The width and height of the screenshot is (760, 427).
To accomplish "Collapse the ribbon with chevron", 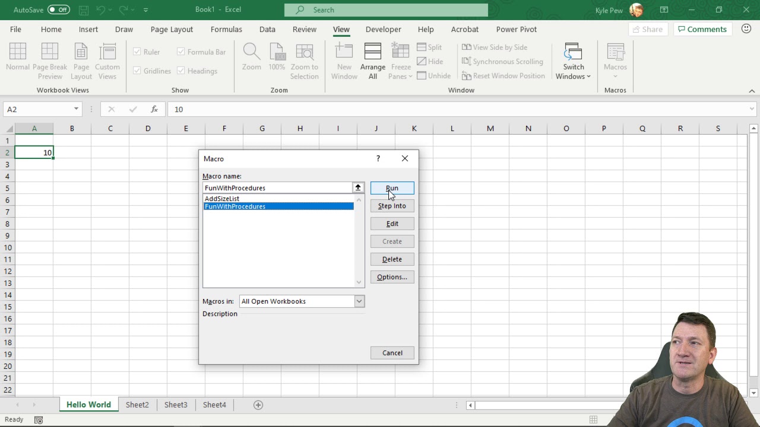I will coord(752,91).
